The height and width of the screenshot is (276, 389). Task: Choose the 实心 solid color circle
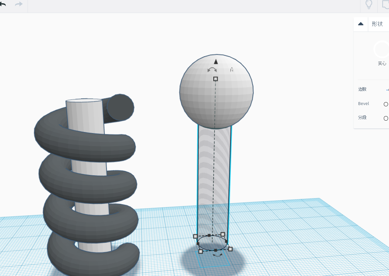[382, 49]
